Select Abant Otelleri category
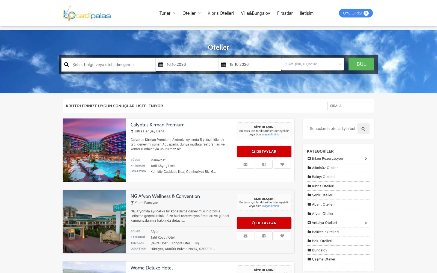Image resolution: width=437 pixels, height=273 pixels. pyautogui.click(x=323, y=204)
